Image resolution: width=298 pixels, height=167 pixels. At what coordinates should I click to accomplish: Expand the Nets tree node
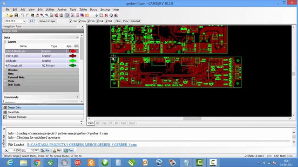pyautogui.click(x=5, y=74)
